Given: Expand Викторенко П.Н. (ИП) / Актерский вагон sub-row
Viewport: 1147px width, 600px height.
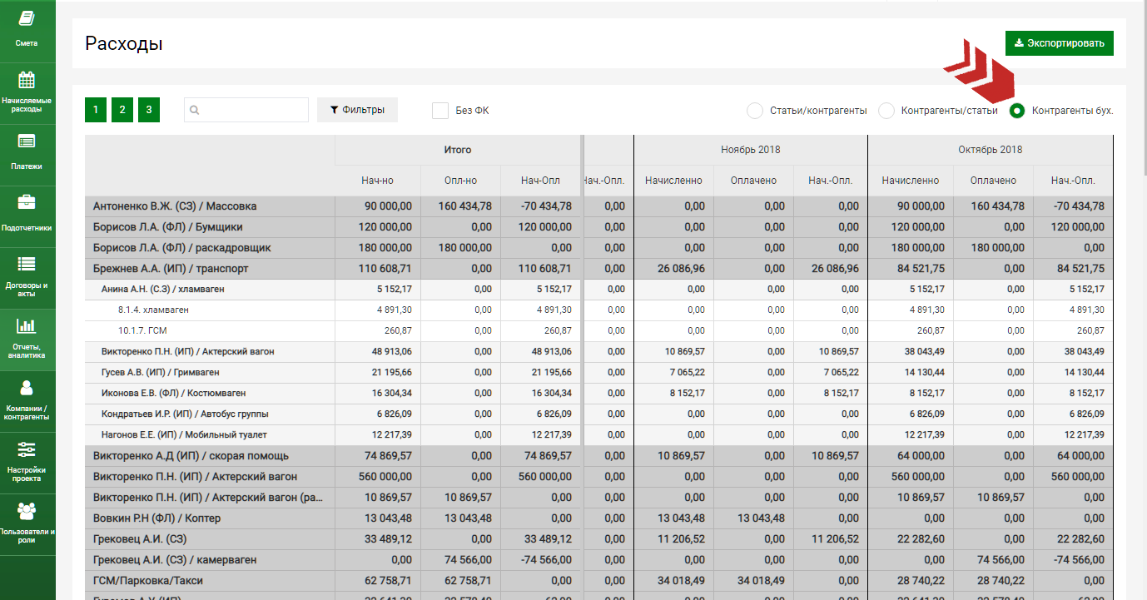Looking at the screenshot, I should 187,352.
